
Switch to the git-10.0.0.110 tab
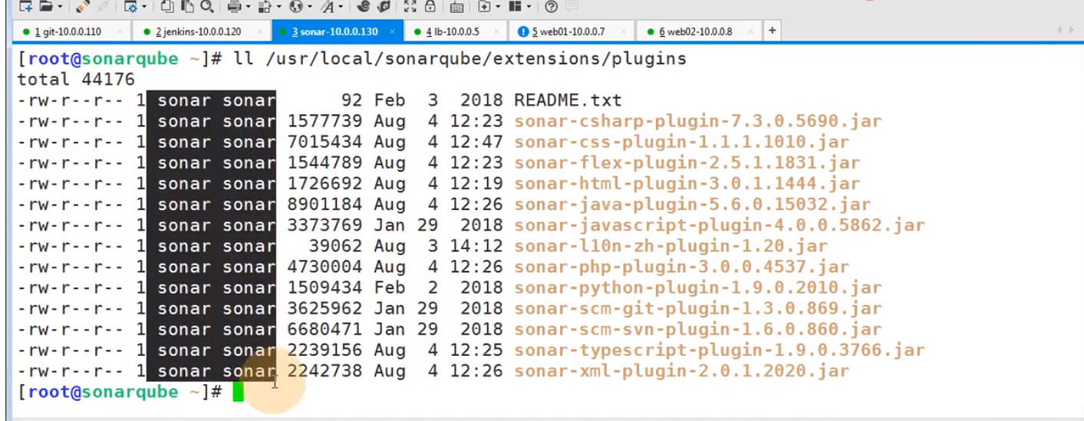[x=68, y=31]
